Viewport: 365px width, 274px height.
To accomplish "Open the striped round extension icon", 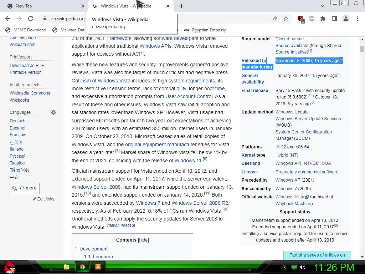I will point(312,19).
